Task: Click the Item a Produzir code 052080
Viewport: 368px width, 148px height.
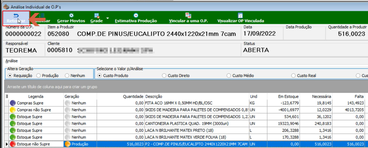Action: (58, 34)
